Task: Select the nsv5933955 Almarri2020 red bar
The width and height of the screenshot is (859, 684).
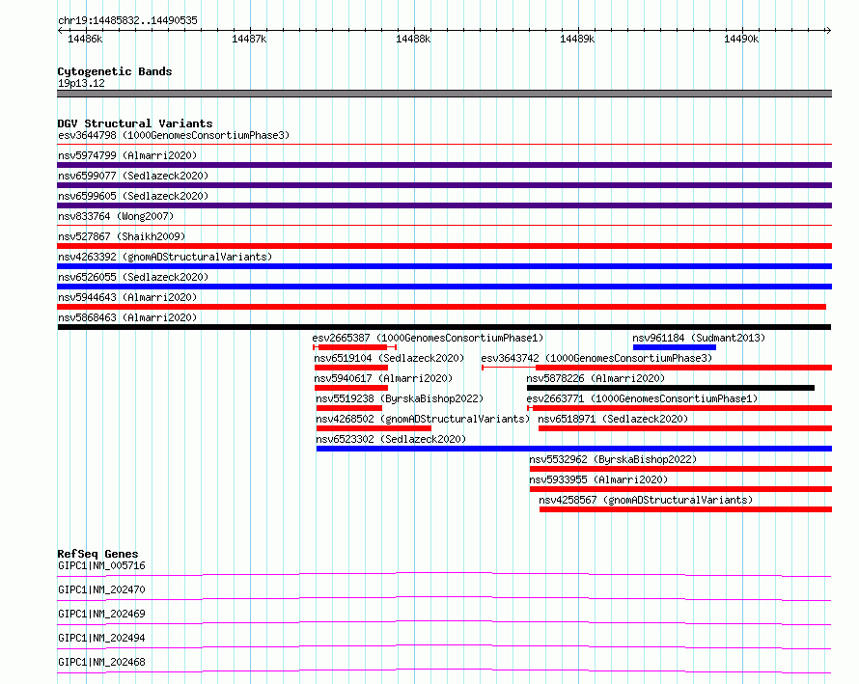Action: (x=681, y=489)
